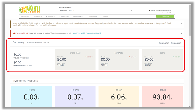Select the < 7 Days 0.03% card
The height and width of the screenshot is (111, 196).
(32, 97)
